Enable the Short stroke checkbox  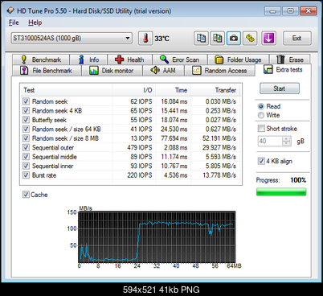click(x=261, y=129)
